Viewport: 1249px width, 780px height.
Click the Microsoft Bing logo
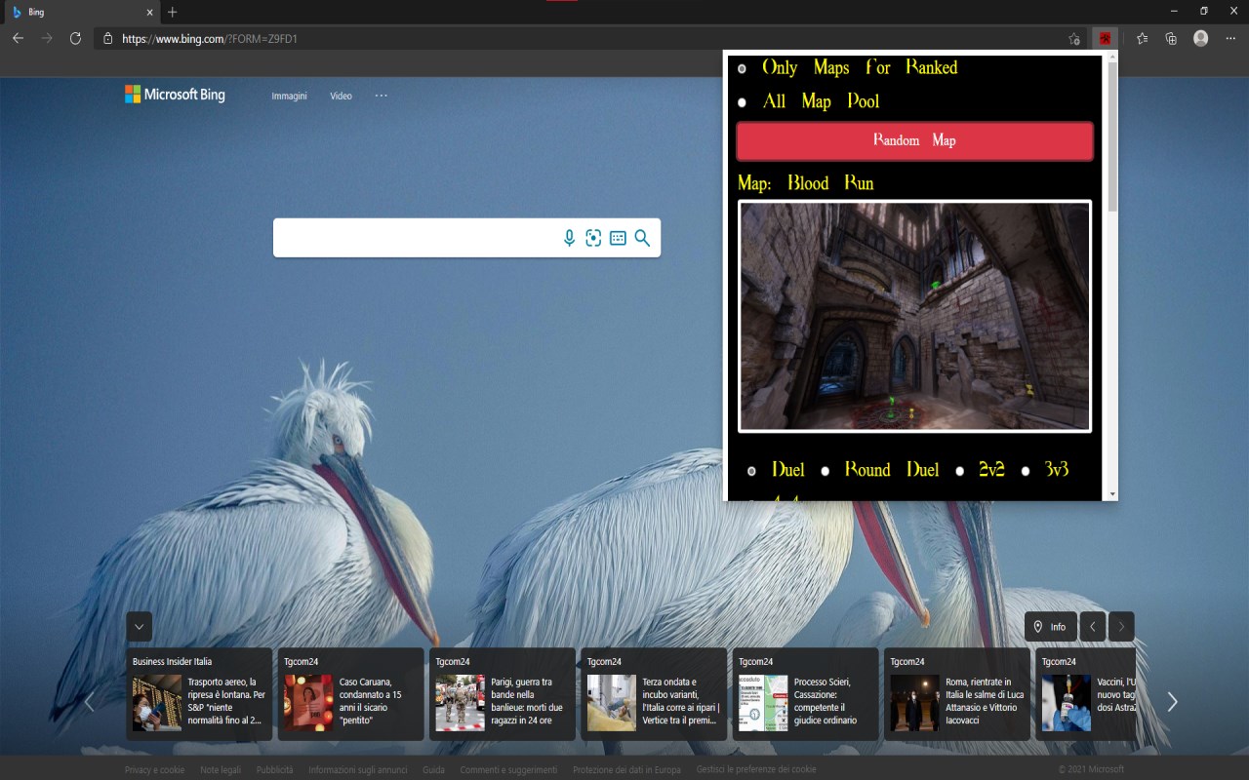tap(175, 95)
